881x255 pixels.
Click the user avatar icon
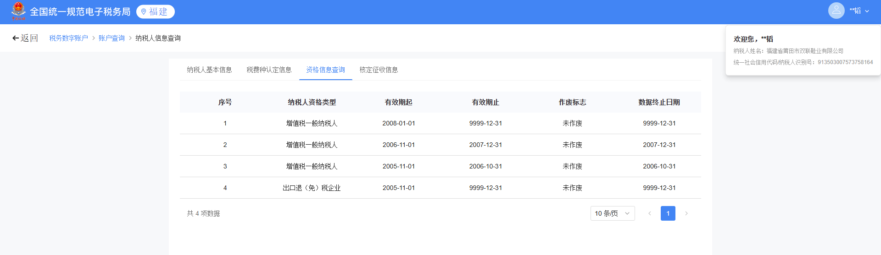[x=836, y=11]
